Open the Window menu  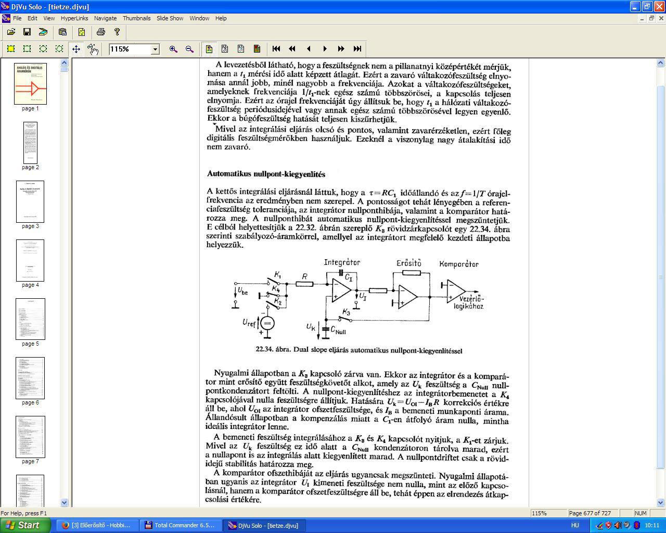199,18
